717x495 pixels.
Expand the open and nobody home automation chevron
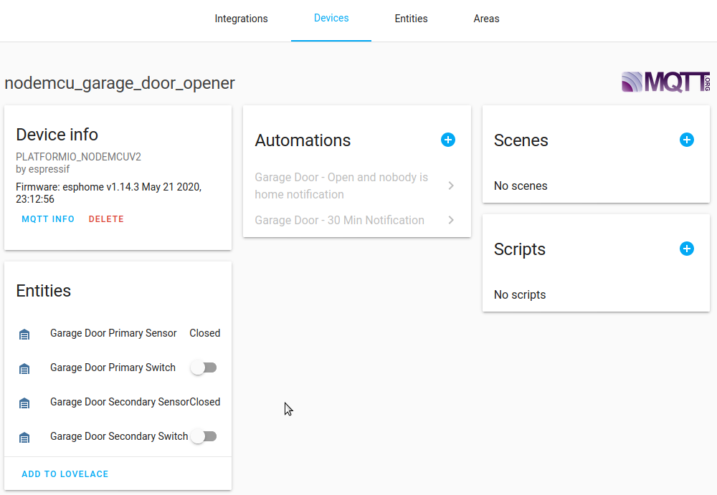pos(451,186)
